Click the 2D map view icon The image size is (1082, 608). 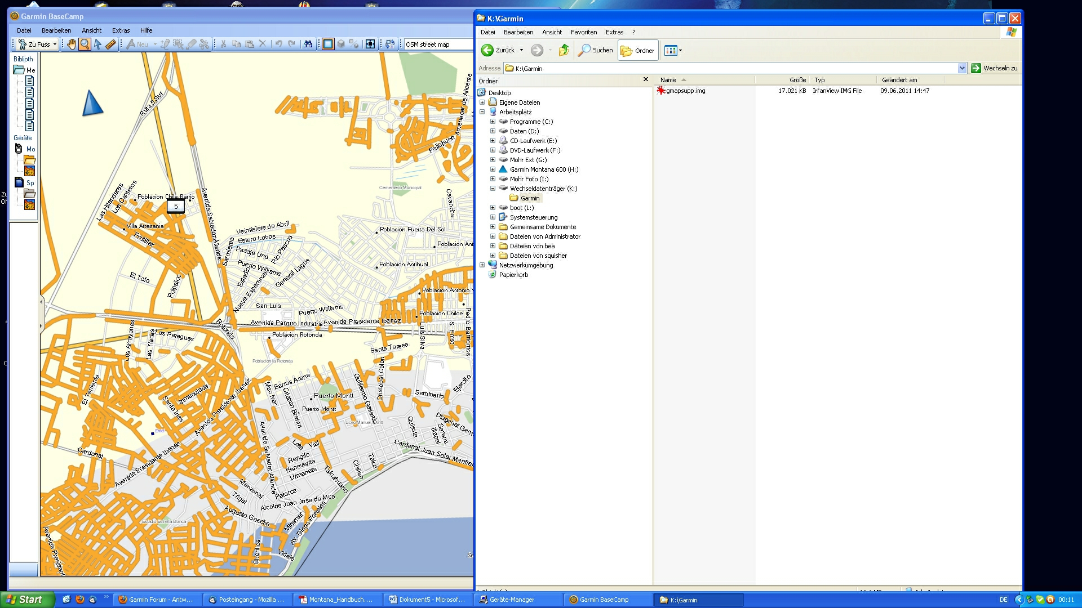pos(328,44)
